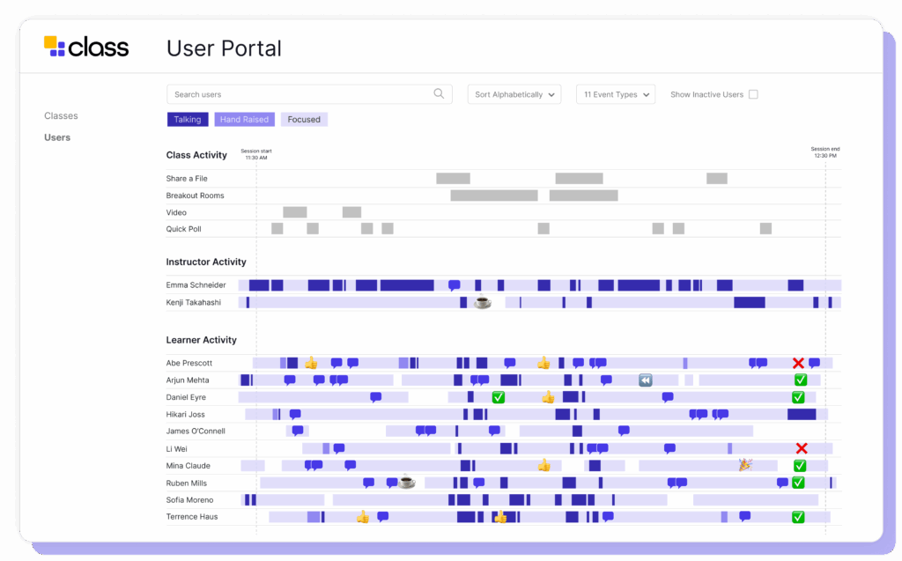
Task: Select the thumbs-up emoji on Abe Prescott's row
Action: (x=310, y=361)
